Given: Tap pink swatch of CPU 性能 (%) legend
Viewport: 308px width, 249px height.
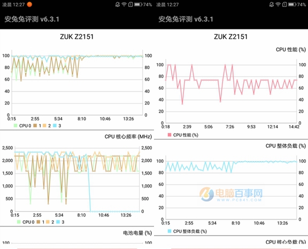Looking at the screenshot, I should pos(170,135).
